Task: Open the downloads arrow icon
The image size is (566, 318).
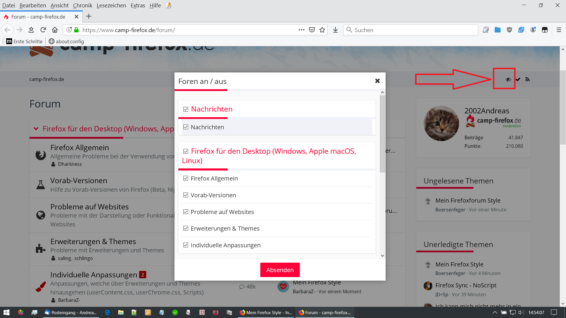Action: pos(335,30)
